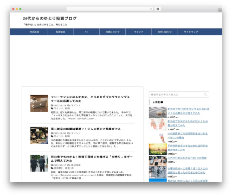Screen dimensions: 232x196
Task: Open the FX navigation menu item
Action: click(x=86, y=32)
